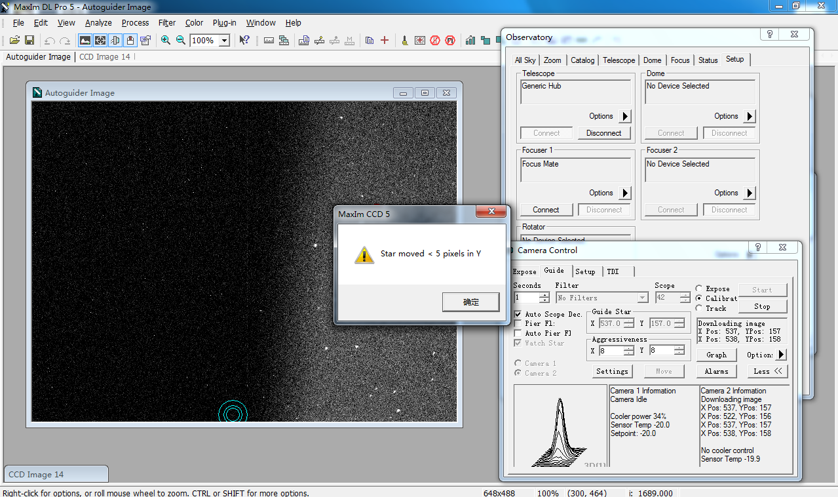This screenshot has height=497, width=838.
Task: Select the Track radio button
Action: (x=699, y=308)
